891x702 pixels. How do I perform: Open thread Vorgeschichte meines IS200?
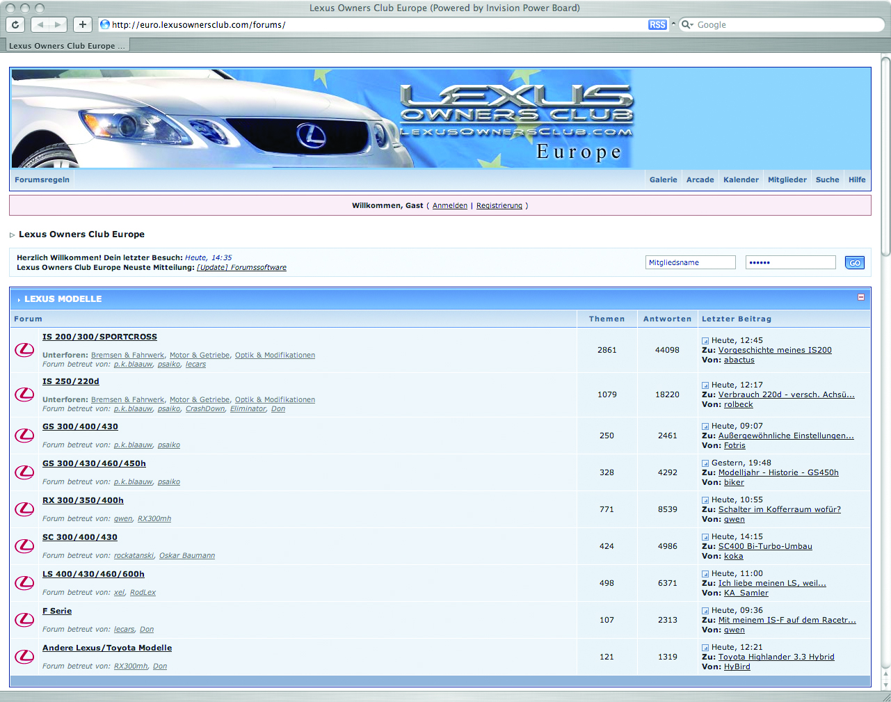(775, 351)
